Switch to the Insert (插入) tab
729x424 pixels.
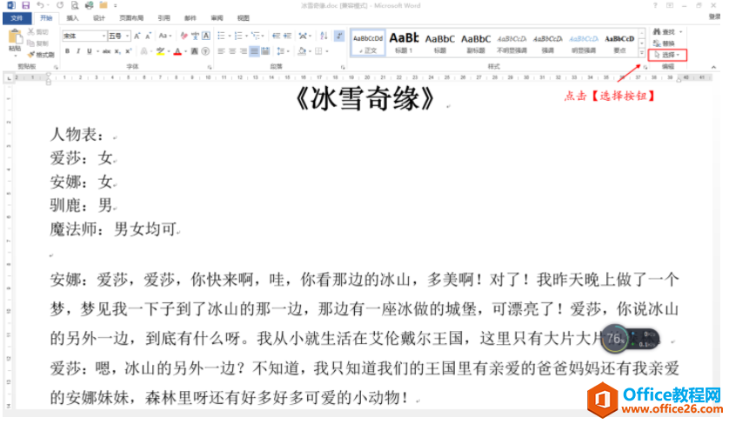[x=72, y=18]
